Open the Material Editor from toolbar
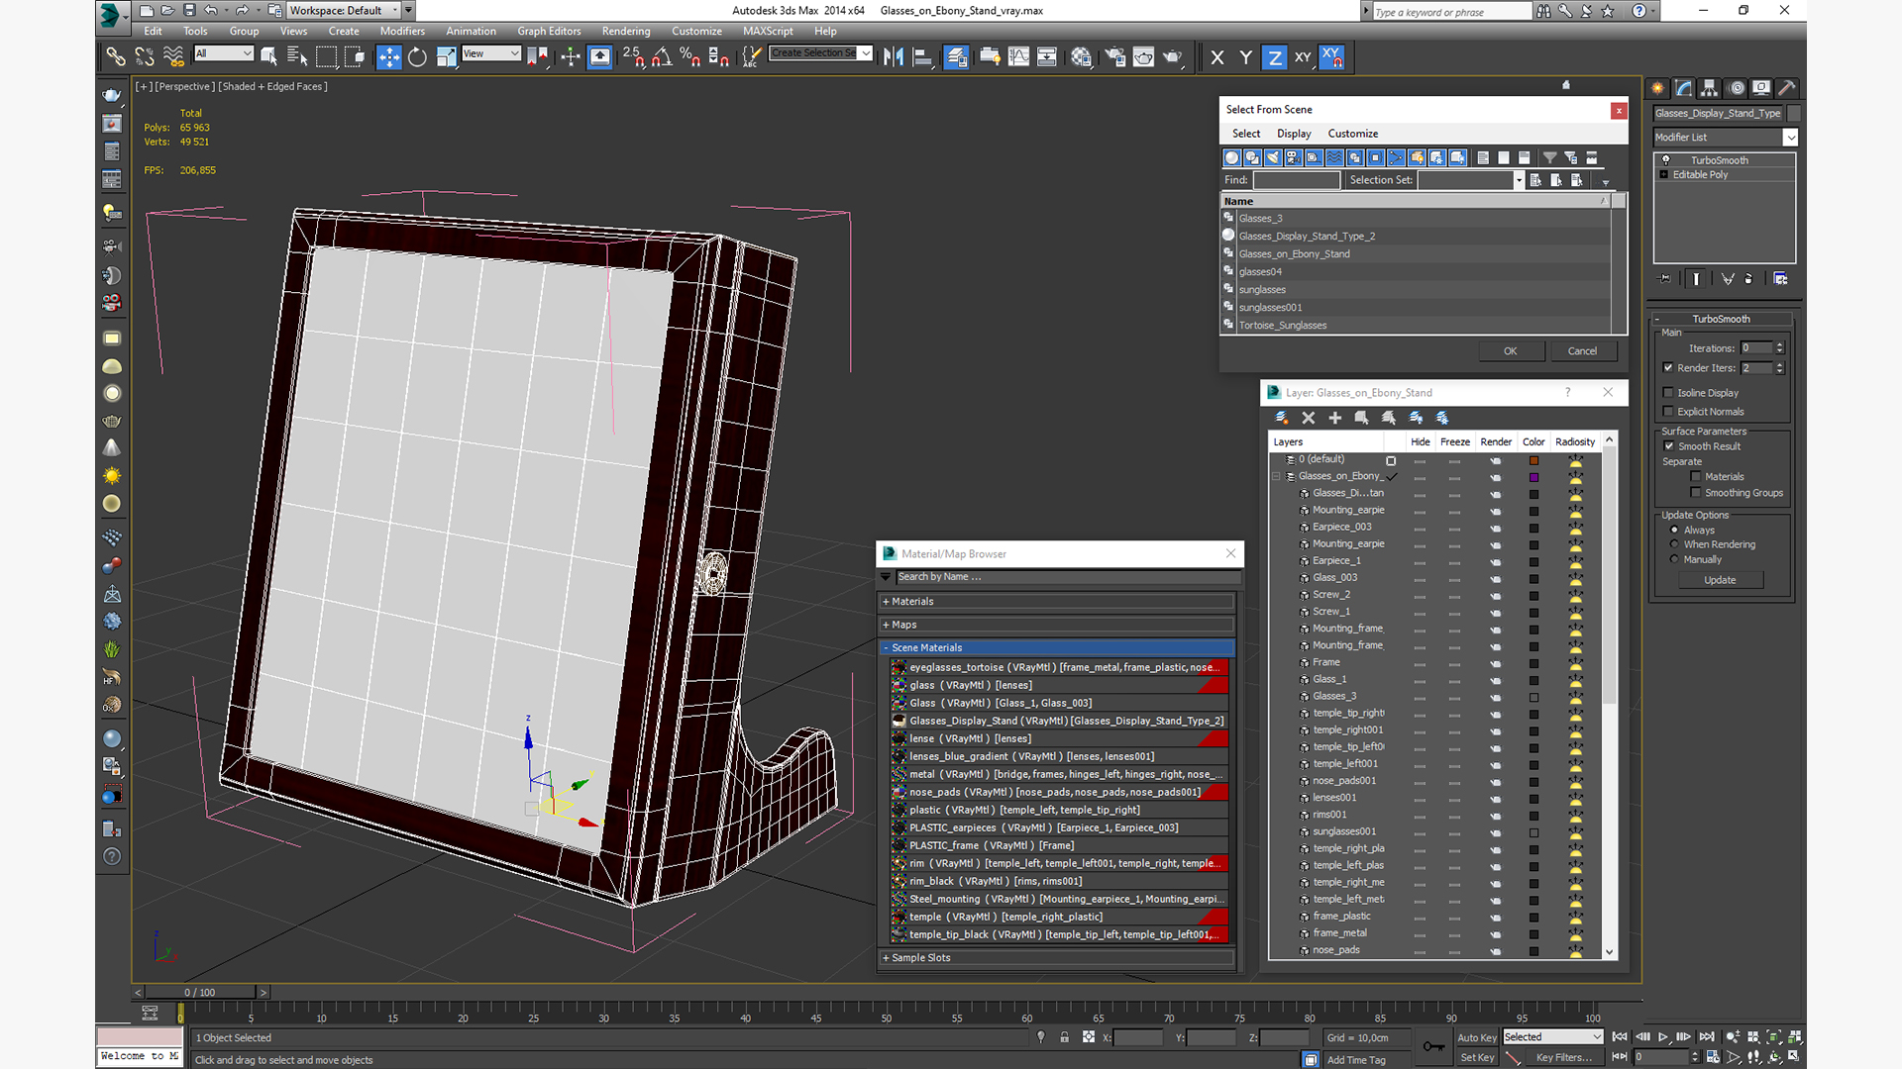Image resolution: width=1902 pixels, height=1069 pixels. click(1081, 57)
